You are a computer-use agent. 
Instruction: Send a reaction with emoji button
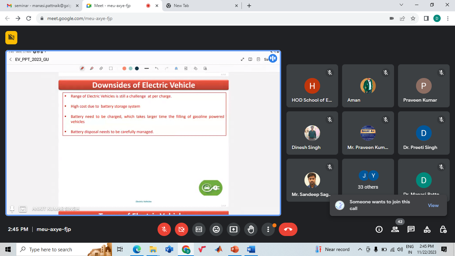(216, 229)
